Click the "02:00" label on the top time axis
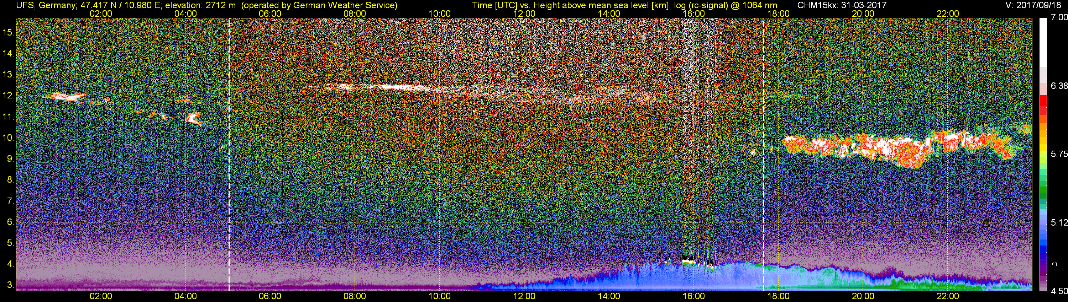Screen dimensions: 1068x302 coord(101,14)
